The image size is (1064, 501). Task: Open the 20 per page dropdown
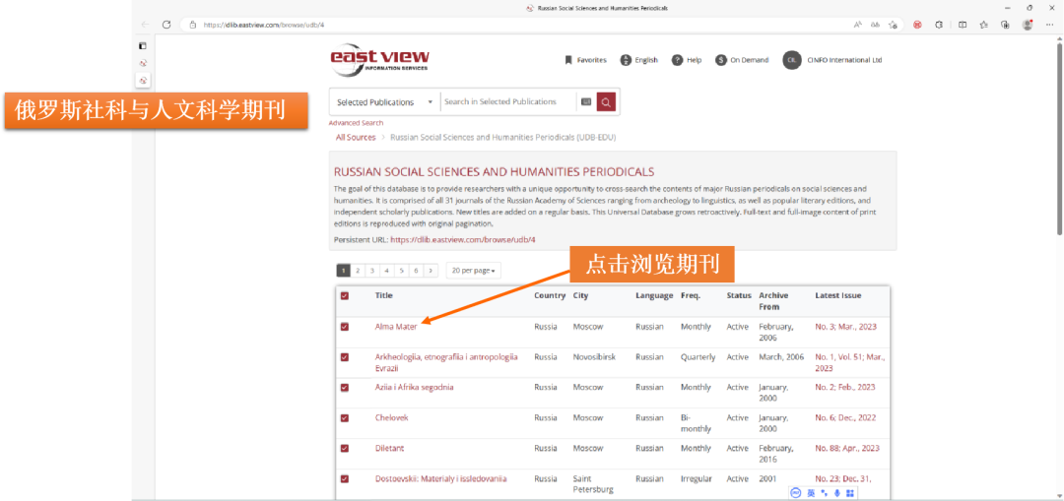point(473,270)
